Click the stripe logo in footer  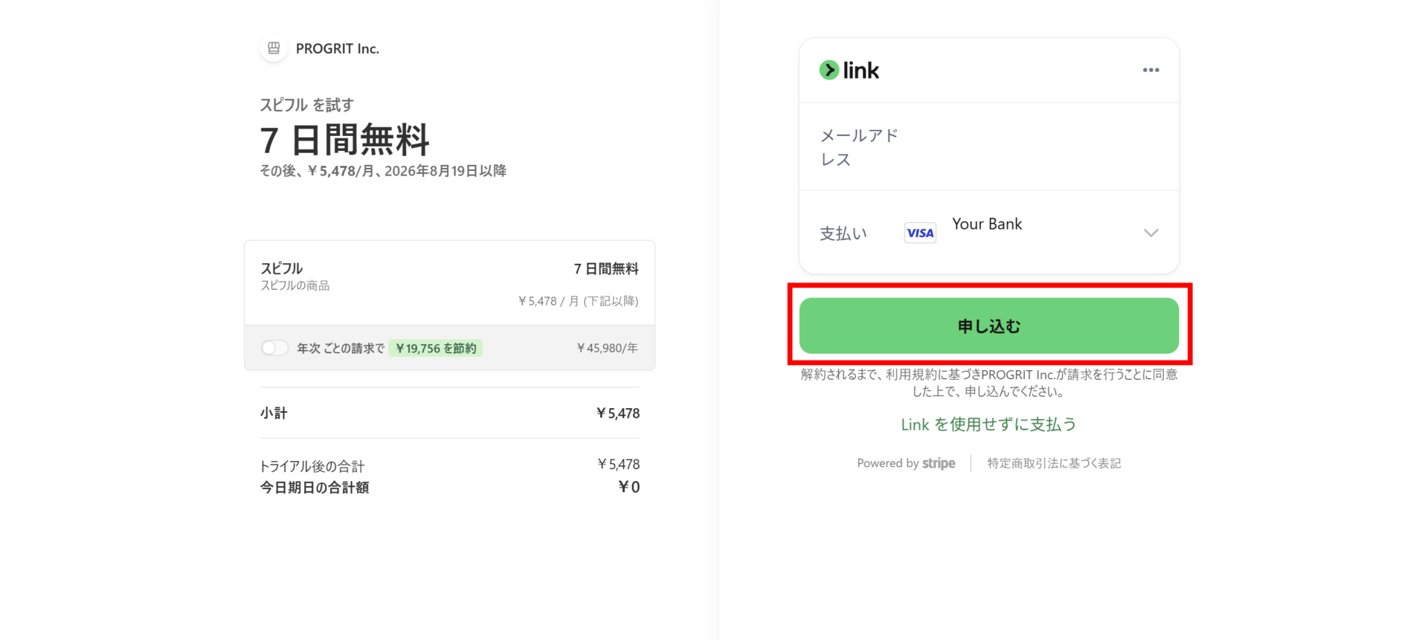click(939, 463)
